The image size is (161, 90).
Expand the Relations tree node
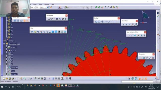(4, 40)
